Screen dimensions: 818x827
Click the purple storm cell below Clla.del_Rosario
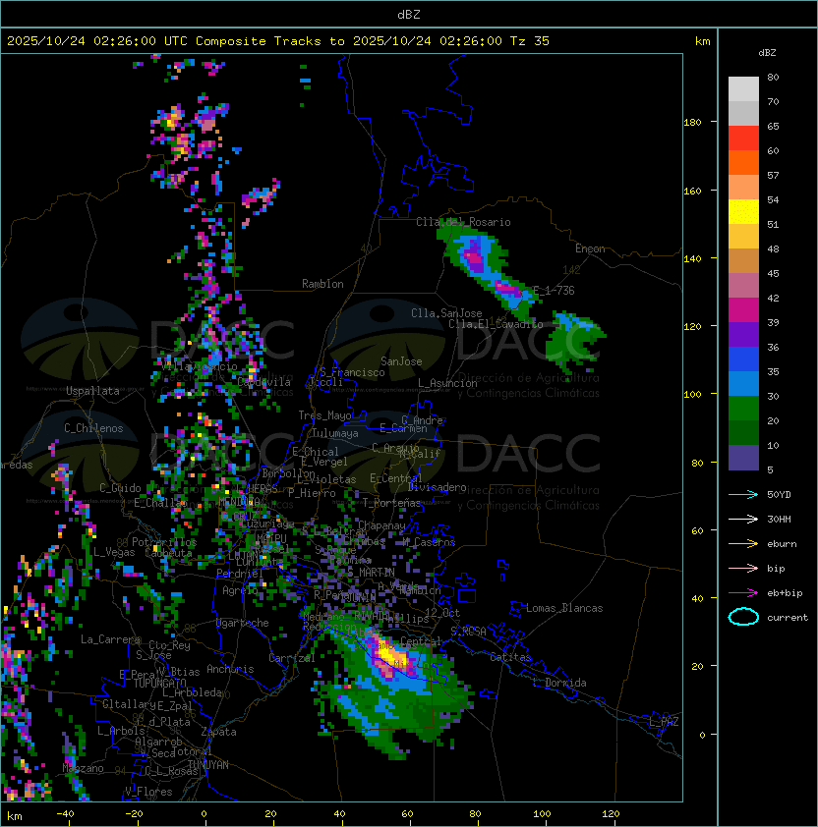click(x=474, y=258)
